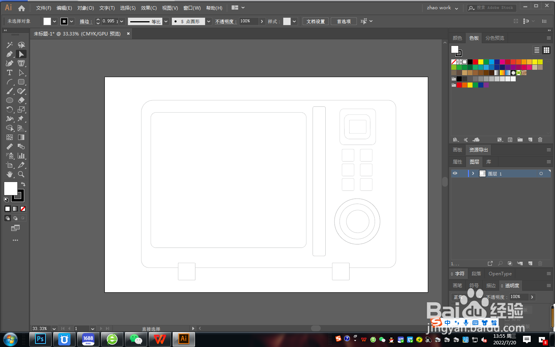Select the Scale tool
Image resolution: width=555 pixels, height=347 pixels.
[x=21, y=110]
